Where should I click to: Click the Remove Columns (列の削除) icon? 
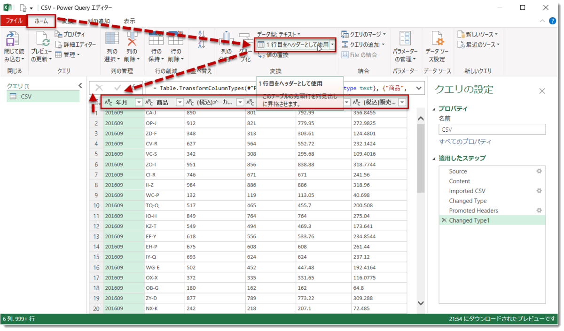(x=132, y=39)
